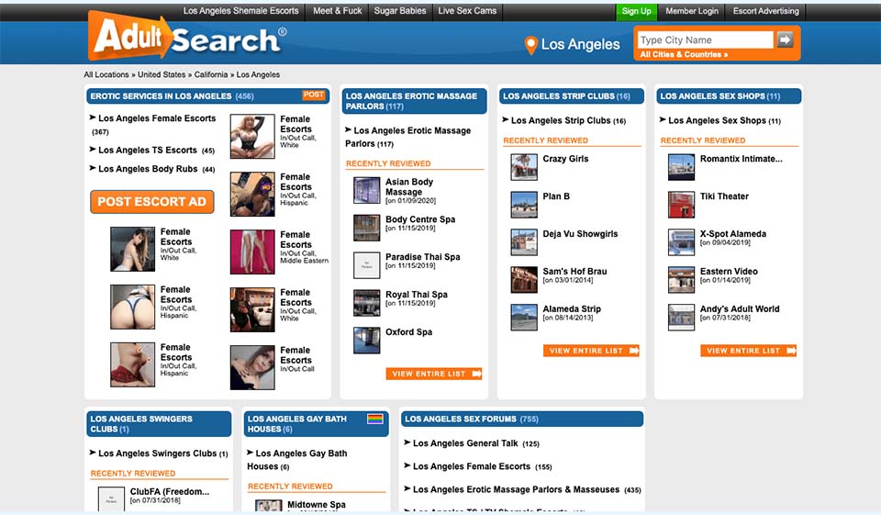Open the Live Sex Cams menu item
This screenshot has width=881, height=515.
467,11
